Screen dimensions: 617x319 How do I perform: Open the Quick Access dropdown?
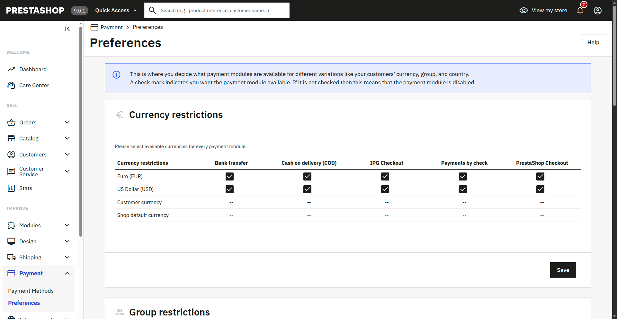116,11
